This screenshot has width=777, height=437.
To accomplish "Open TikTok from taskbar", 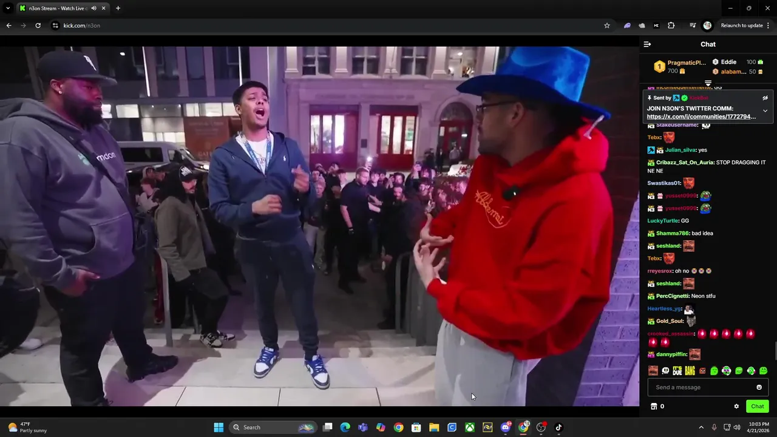I will coord(559,427).
